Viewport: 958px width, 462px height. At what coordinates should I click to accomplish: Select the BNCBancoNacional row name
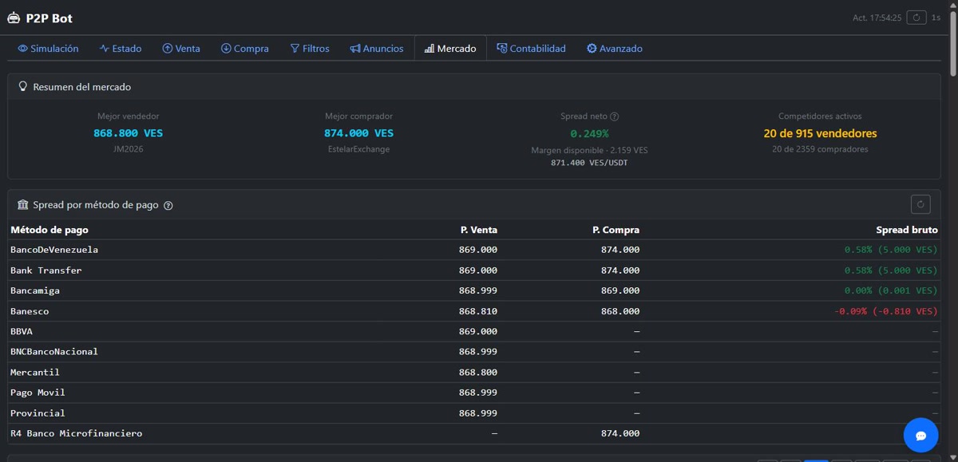coord(54,352)
